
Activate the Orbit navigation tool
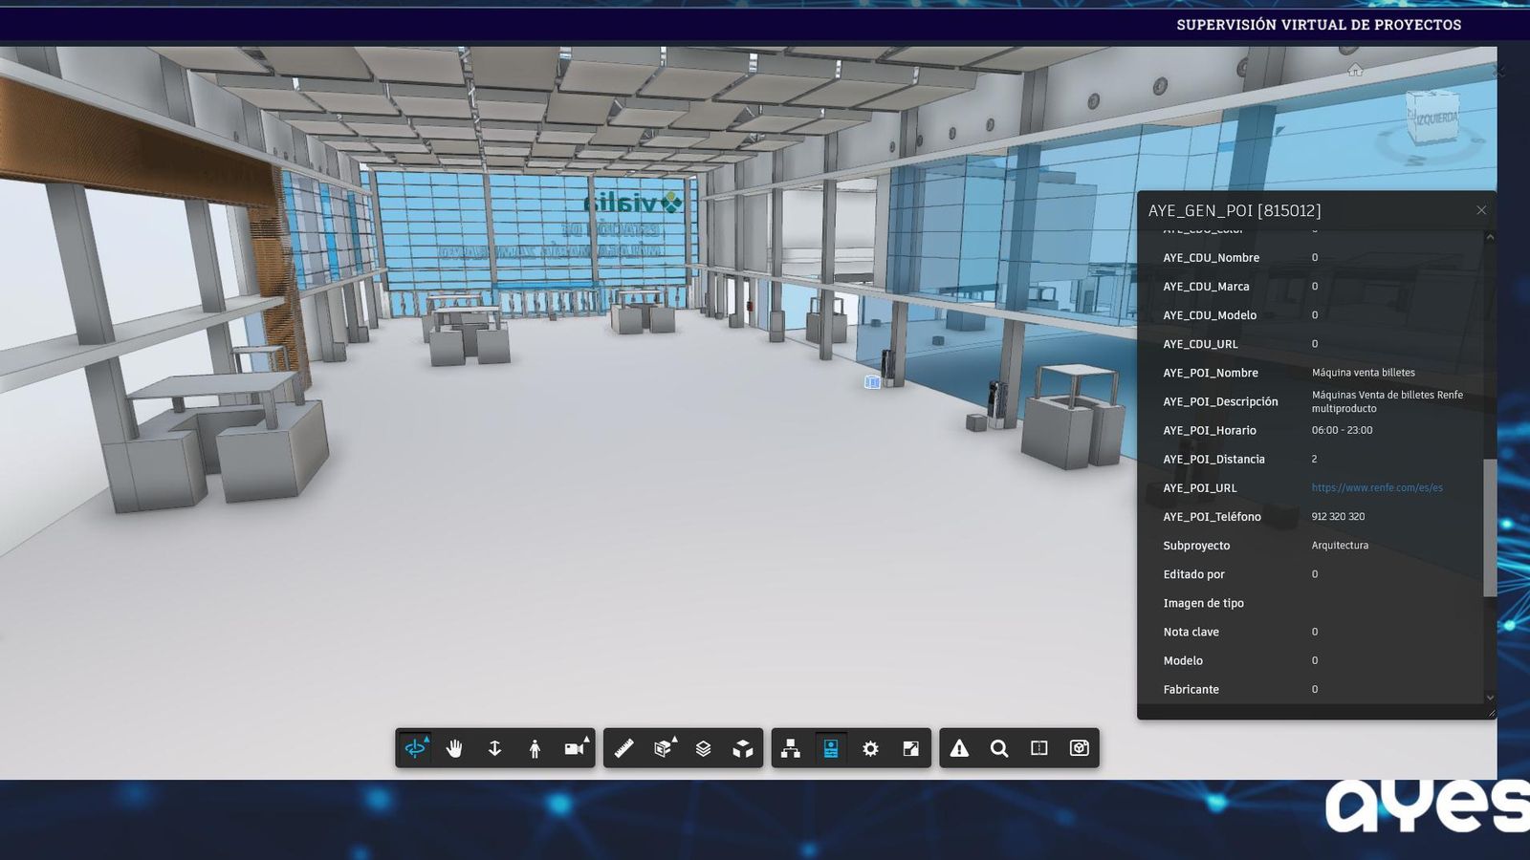[x=415, y=748]
